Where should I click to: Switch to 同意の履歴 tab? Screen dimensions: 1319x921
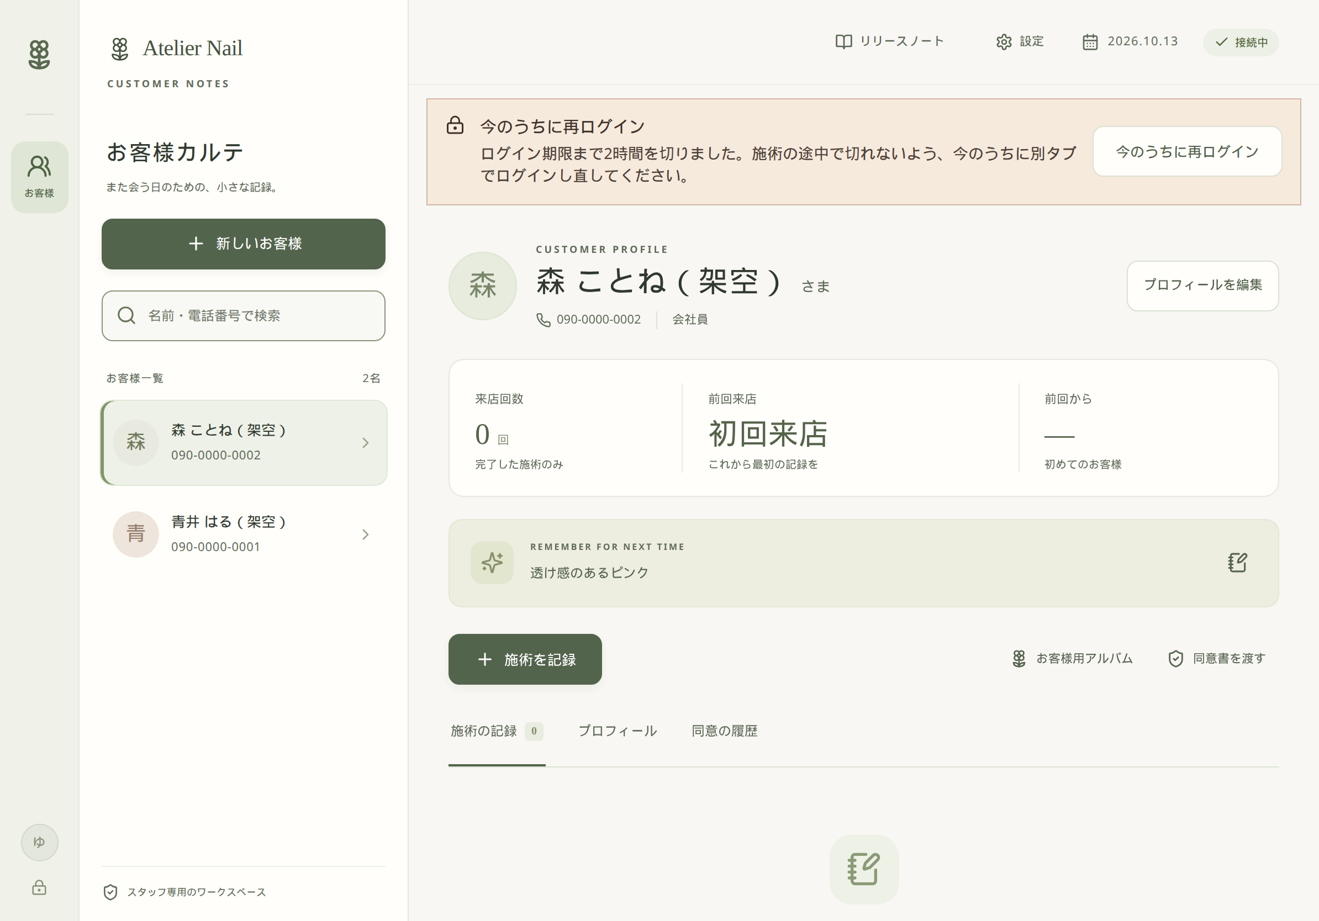click(x=725, y=731)
